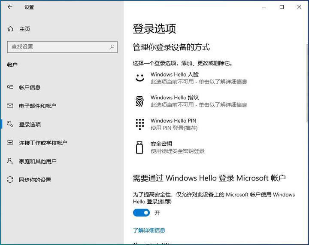Click the 帐户信息 person card icon
The width and height of the screenshot is (309, 245).
10,87
